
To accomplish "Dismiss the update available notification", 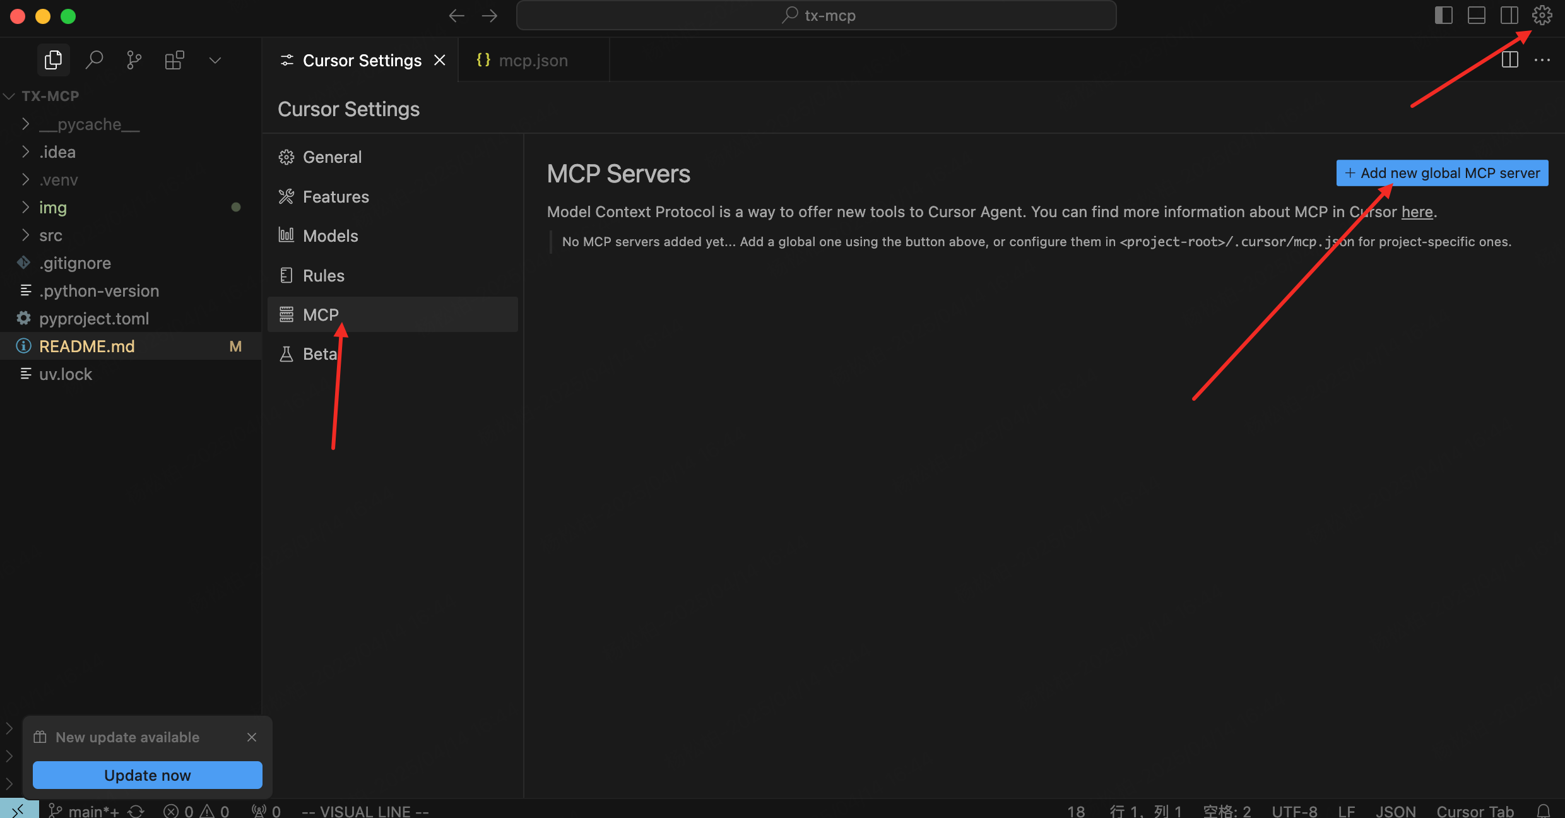I will click(x=252, y=737).
